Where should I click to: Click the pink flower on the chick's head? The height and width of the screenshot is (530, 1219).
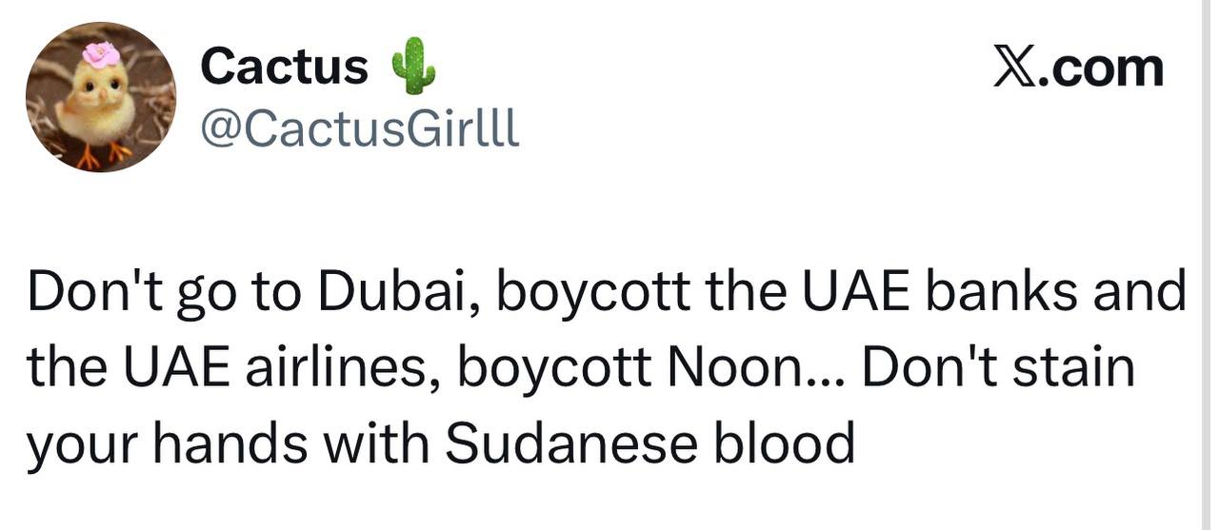[100, 53]
